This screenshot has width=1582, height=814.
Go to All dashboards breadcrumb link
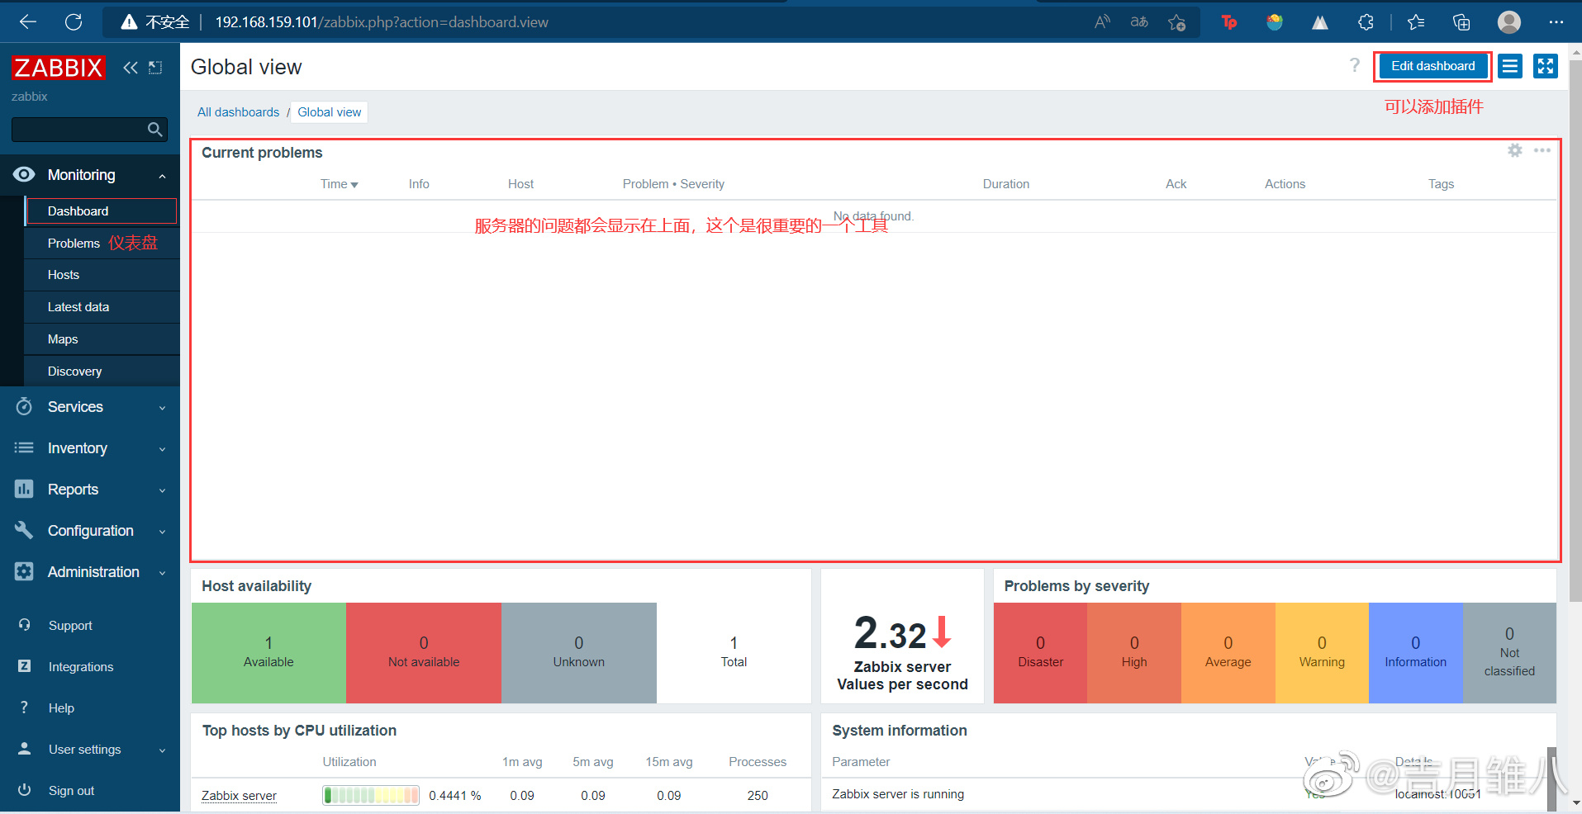point(238,112)
